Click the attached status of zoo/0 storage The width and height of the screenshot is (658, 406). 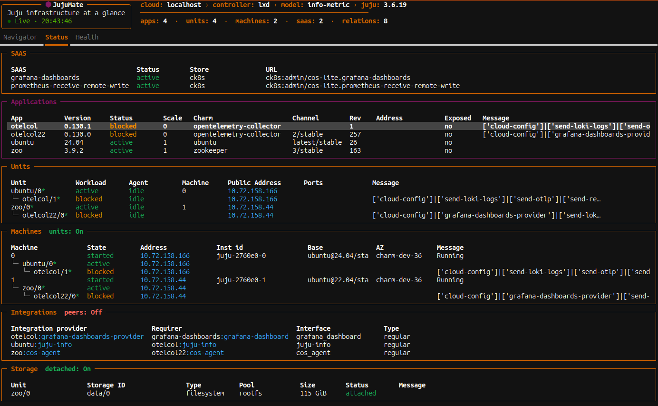pyautogui.click(x=360, y=393)
